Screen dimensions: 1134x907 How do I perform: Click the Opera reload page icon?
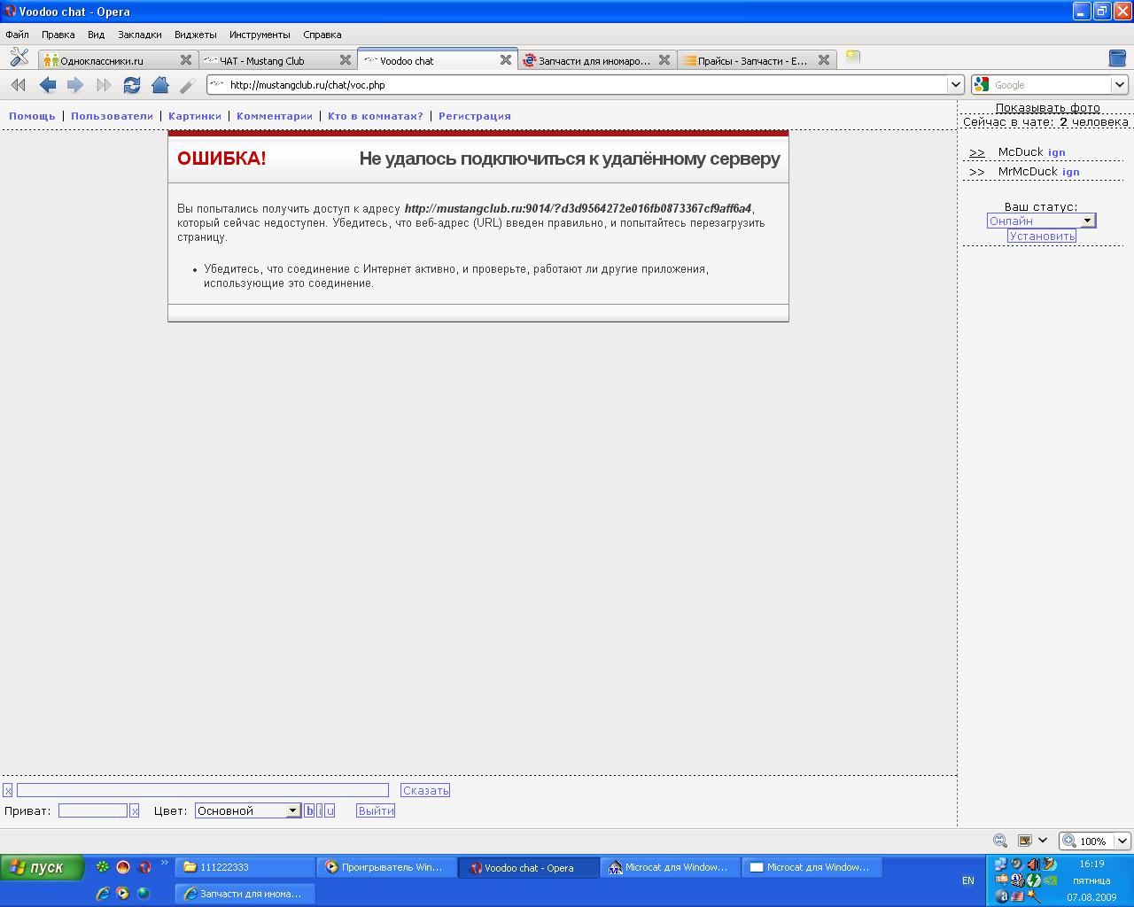click(132, 85)
